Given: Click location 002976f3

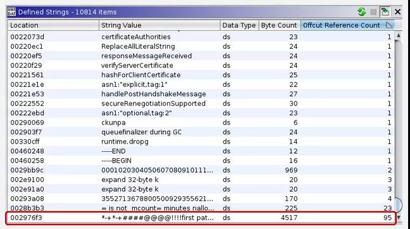Looking at the screenshot, I should [x=26, y=218].
